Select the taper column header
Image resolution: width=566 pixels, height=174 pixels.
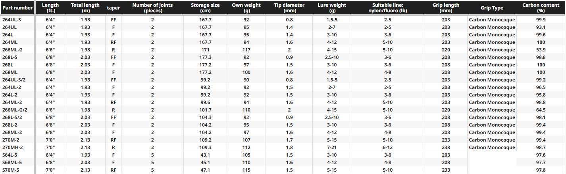point(114,8)
